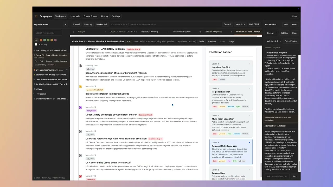
Task: Click Fetch Models button
Action: click(291, 41)
